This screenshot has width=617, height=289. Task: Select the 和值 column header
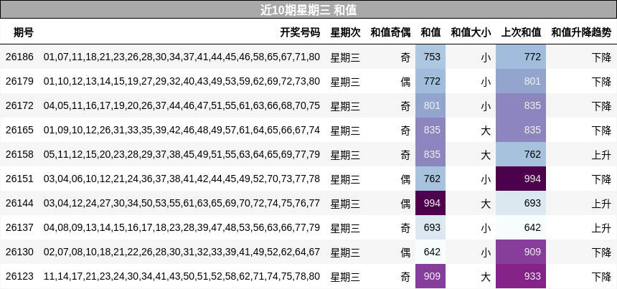point(430,32)
